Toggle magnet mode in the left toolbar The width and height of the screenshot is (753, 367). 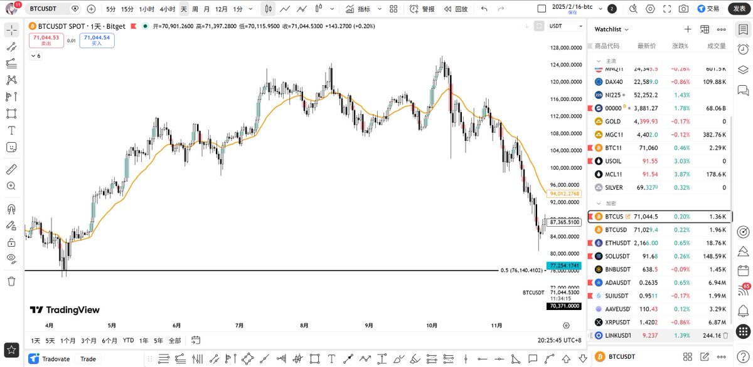coord(11,209)
